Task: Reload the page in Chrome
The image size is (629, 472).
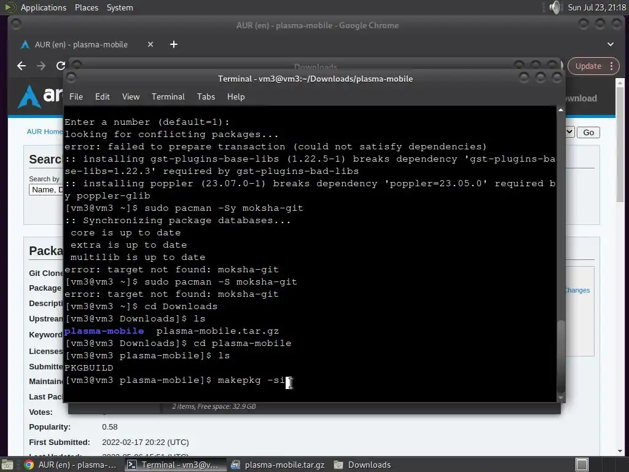Action: click(x=61, y=66)
